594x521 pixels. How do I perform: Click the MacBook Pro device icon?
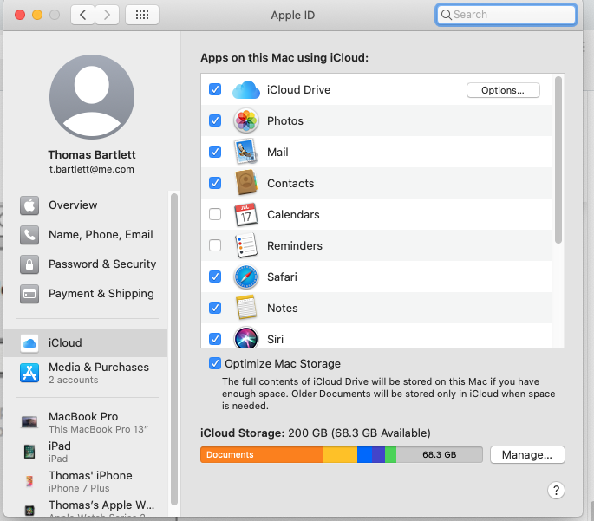tap(29, 422)
